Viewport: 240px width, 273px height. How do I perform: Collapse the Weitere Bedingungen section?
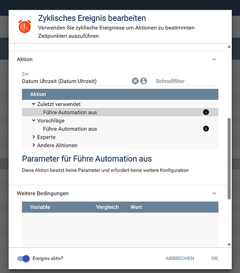214,193
